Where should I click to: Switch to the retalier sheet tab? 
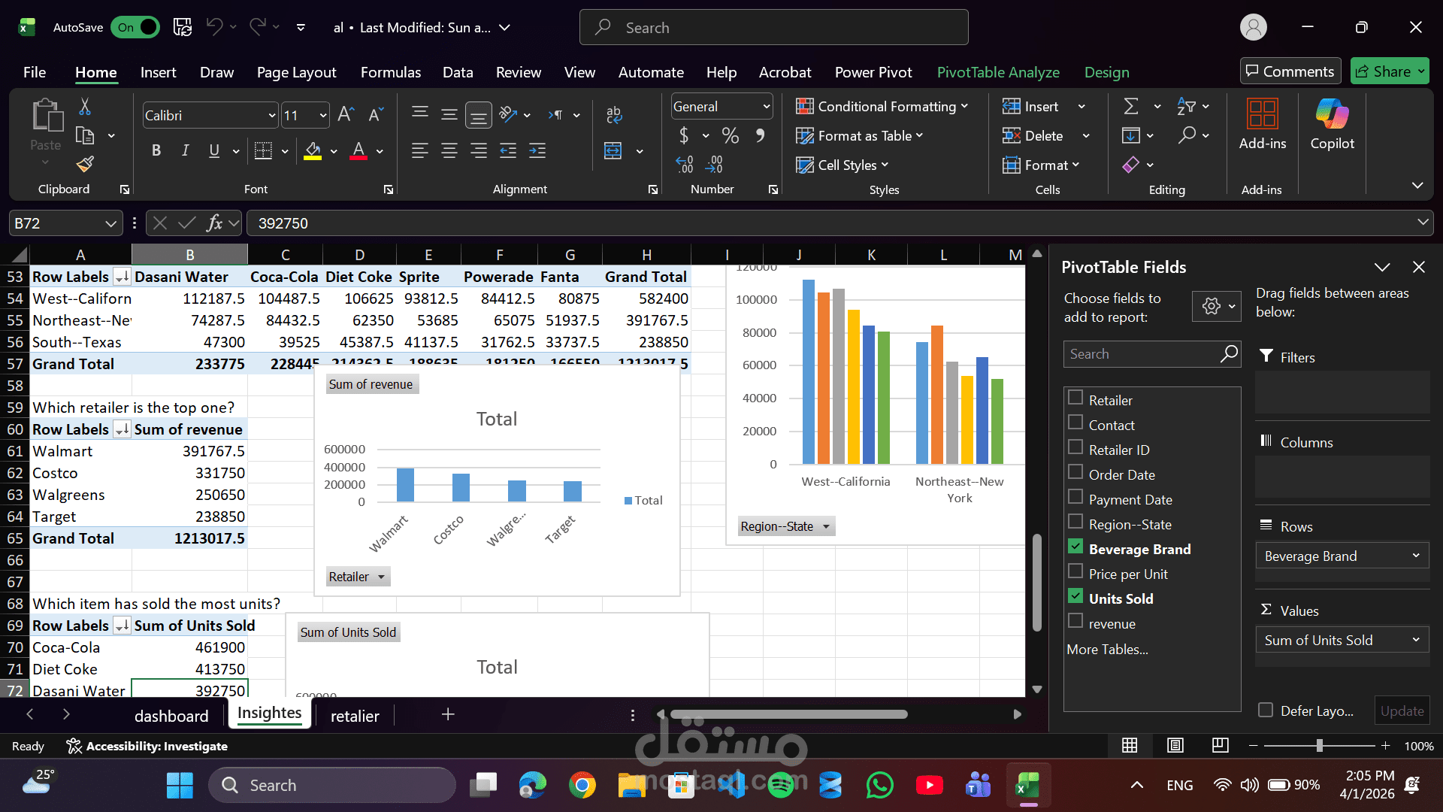[x=355, y=716]
